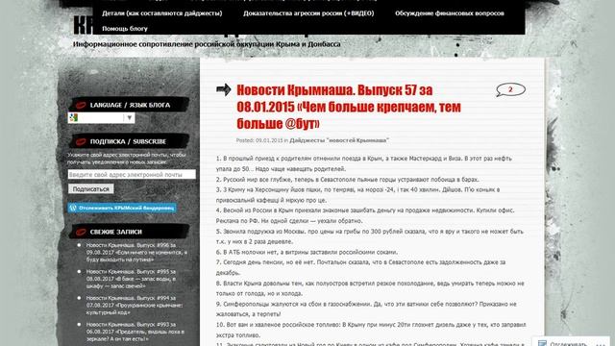Open recent post 'Выпуск #996 за 09.08.2017'

coord(136,252)
